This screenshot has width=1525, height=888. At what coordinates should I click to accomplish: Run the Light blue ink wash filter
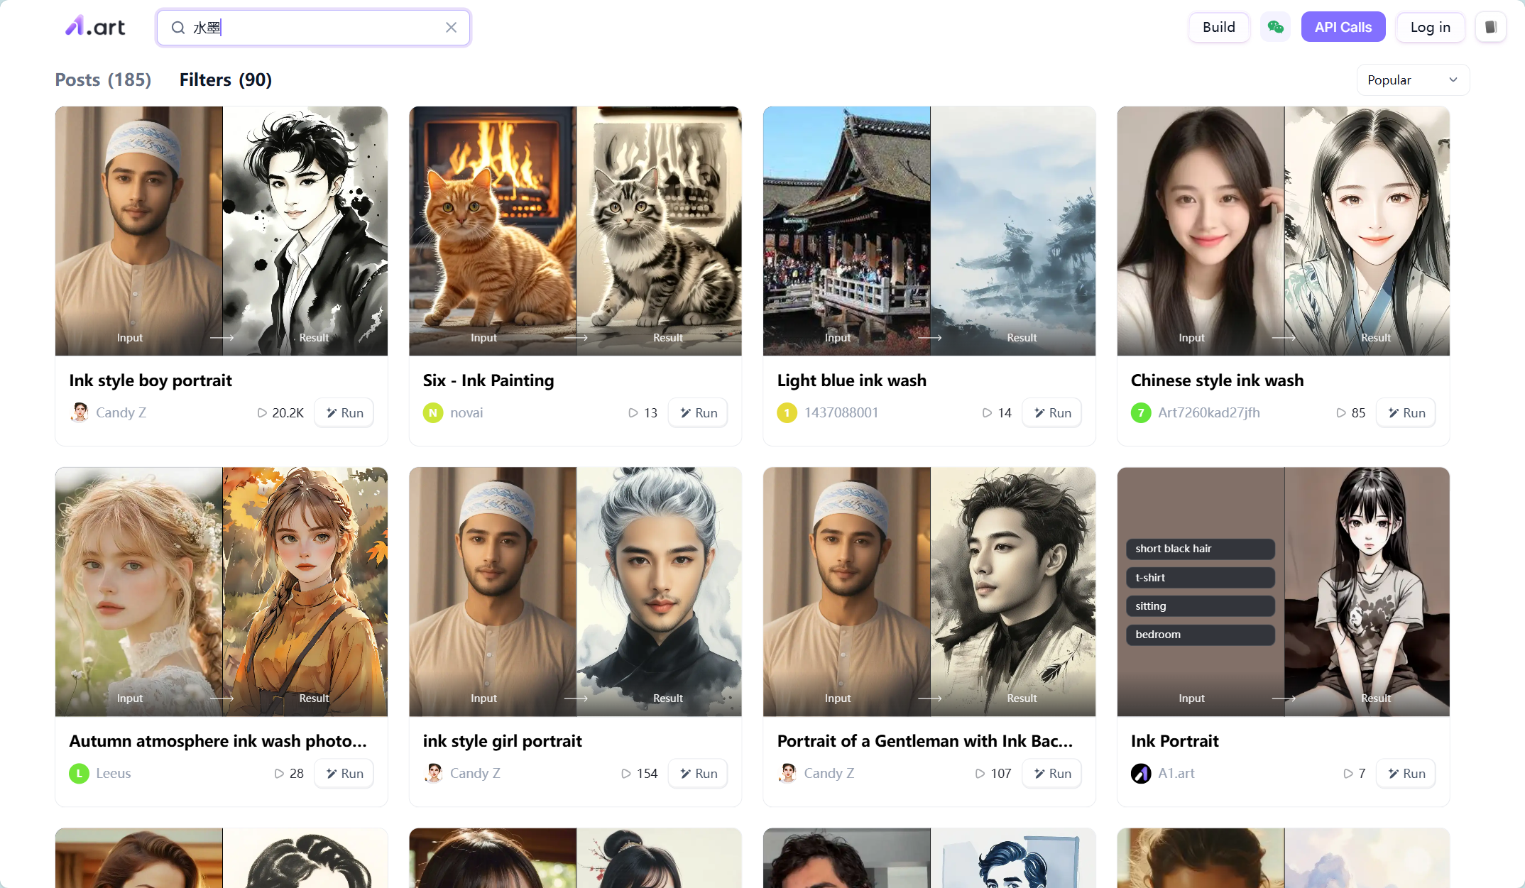(1052, 412)
